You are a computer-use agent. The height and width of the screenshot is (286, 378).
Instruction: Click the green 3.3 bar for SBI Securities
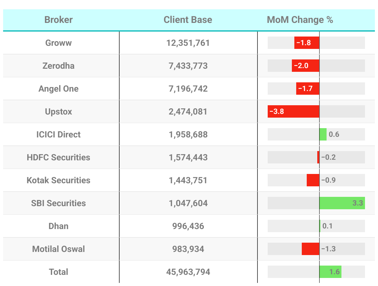342,203
